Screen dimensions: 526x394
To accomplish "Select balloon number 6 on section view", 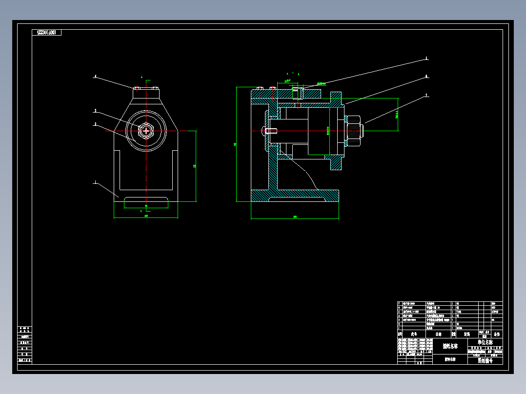I will point(426,77).
